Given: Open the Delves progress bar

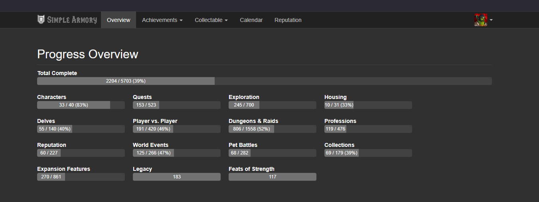Looking at the screenshot, I should 81,129.
